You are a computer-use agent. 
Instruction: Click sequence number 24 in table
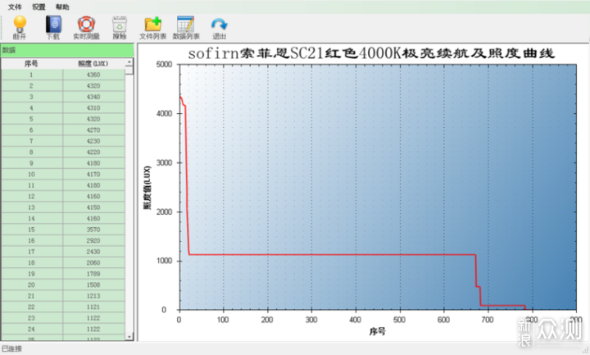pyautogui.click(x=31, y=329)
